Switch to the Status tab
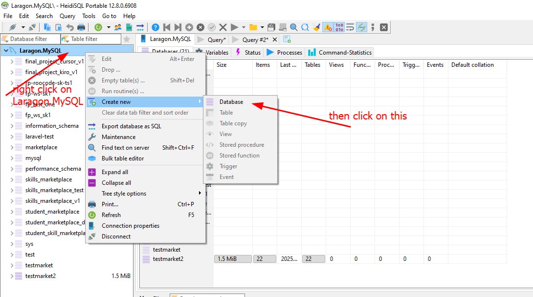Viewport: 533px width, 297px height. point(248,53)
